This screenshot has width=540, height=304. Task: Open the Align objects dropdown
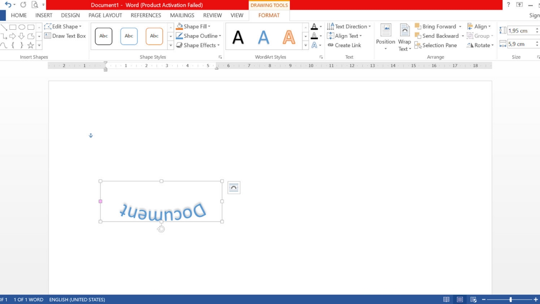point(479,27)
